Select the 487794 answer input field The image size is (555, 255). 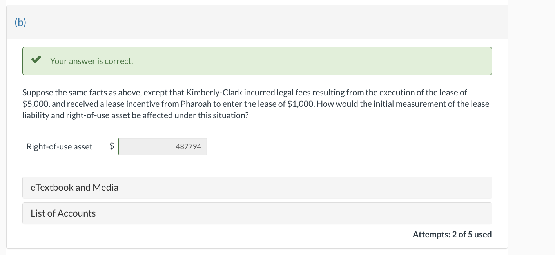(162, 146)
